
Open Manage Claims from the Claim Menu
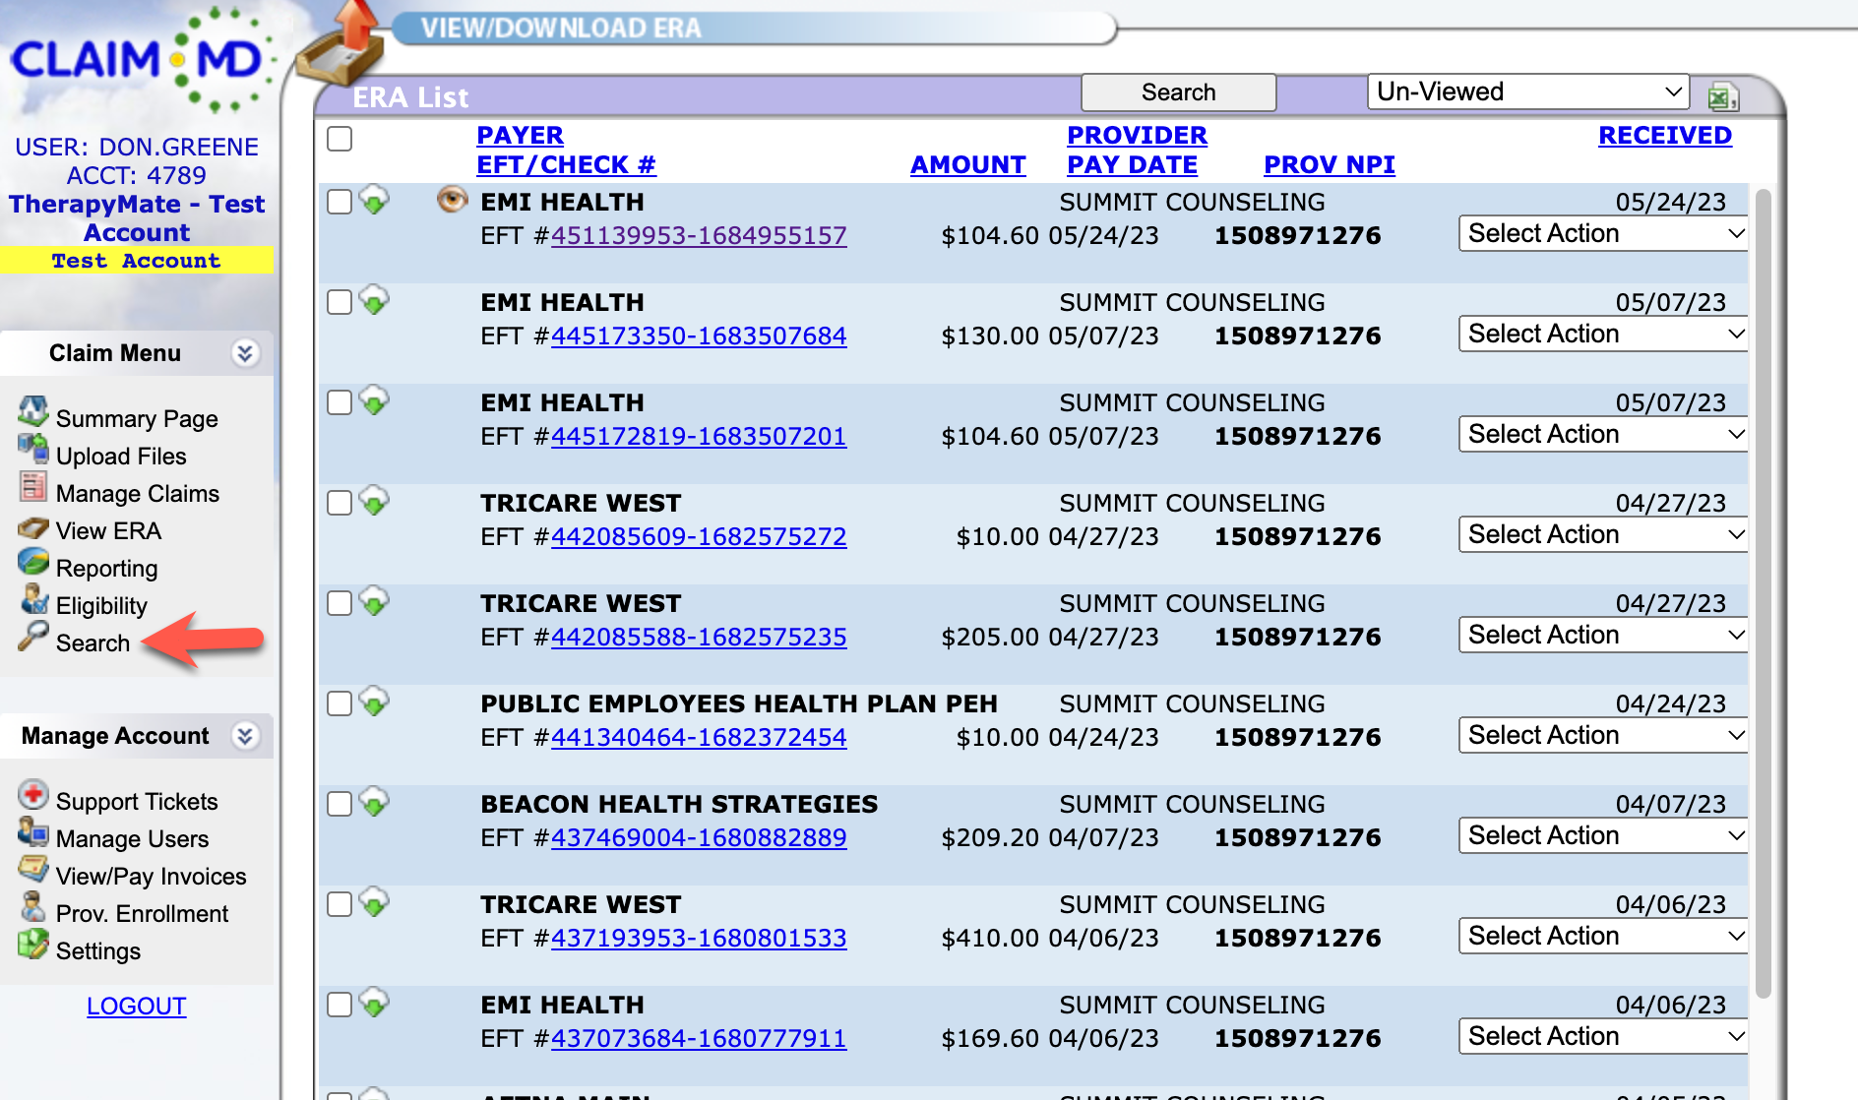tap(137, 494)
